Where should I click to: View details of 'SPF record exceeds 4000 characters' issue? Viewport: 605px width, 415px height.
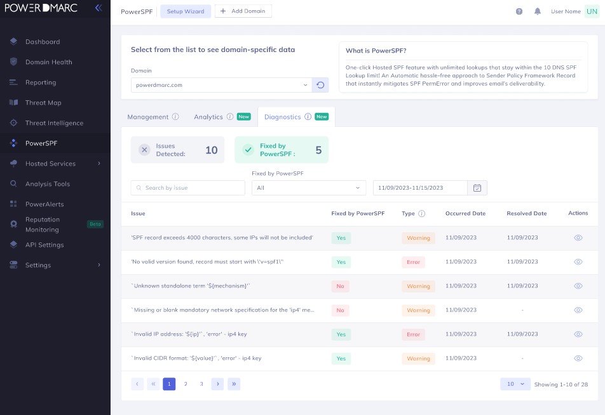(x=578, y=238)
